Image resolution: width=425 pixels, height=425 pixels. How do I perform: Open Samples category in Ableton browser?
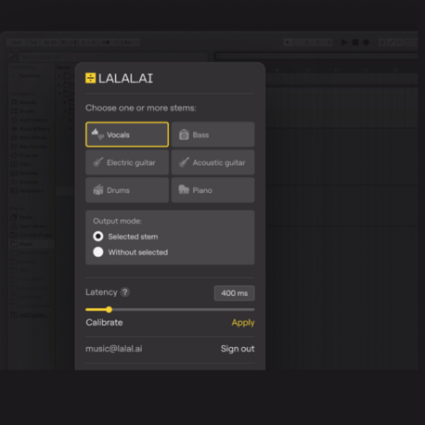25,173
